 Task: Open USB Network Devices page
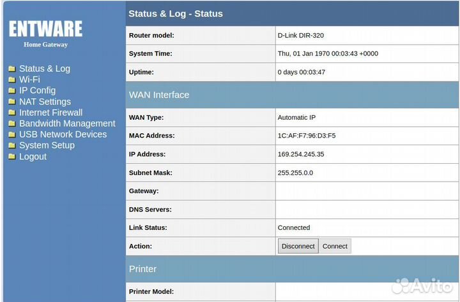63,134
